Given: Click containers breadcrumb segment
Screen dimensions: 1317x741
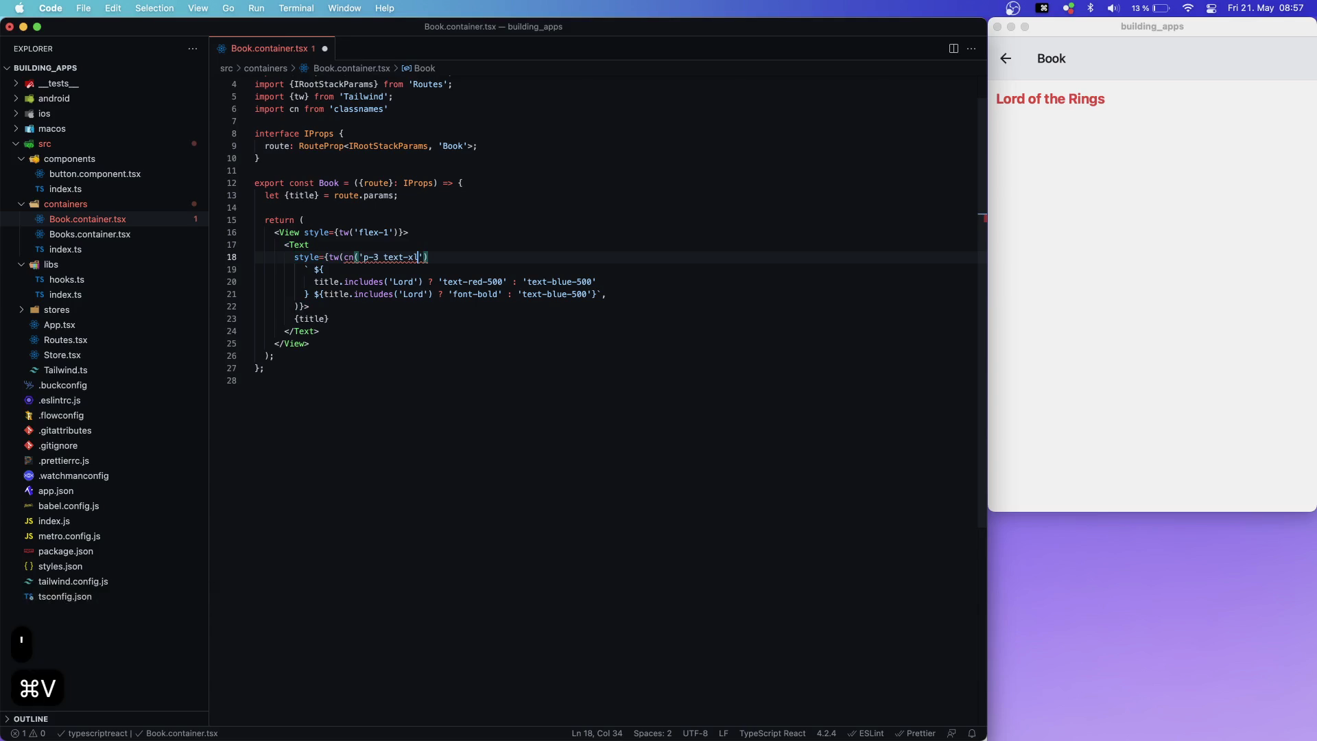Looking at the screenshot, I should click(x=265, y=69).
